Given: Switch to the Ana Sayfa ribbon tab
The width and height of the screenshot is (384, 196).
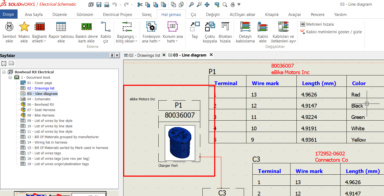Looking at the screenshot, I should click(34, 15).
